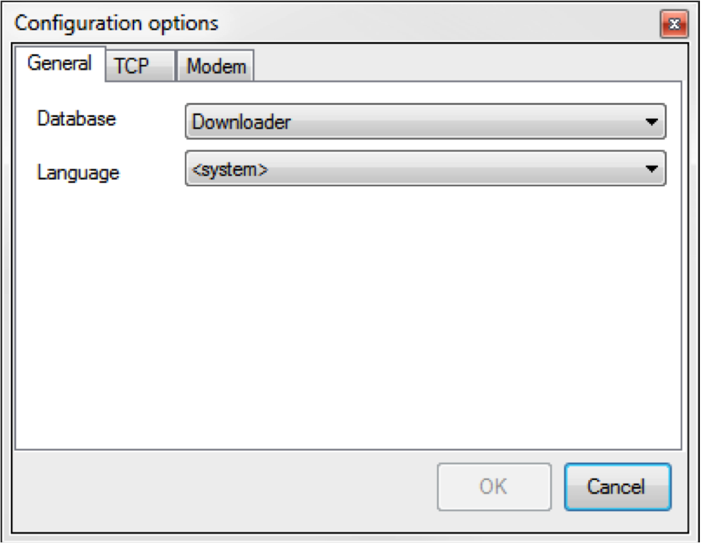Click the Database label
The width and height of the screenshot is (702, 543).
[x=77, y=119]
